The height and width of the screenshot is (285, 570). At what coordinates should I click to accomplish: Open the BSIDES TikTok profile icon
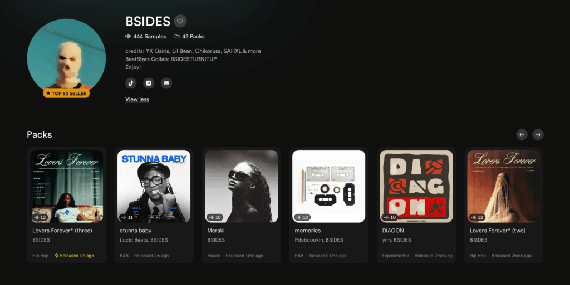pyautogui.click(x=131, y=83)
